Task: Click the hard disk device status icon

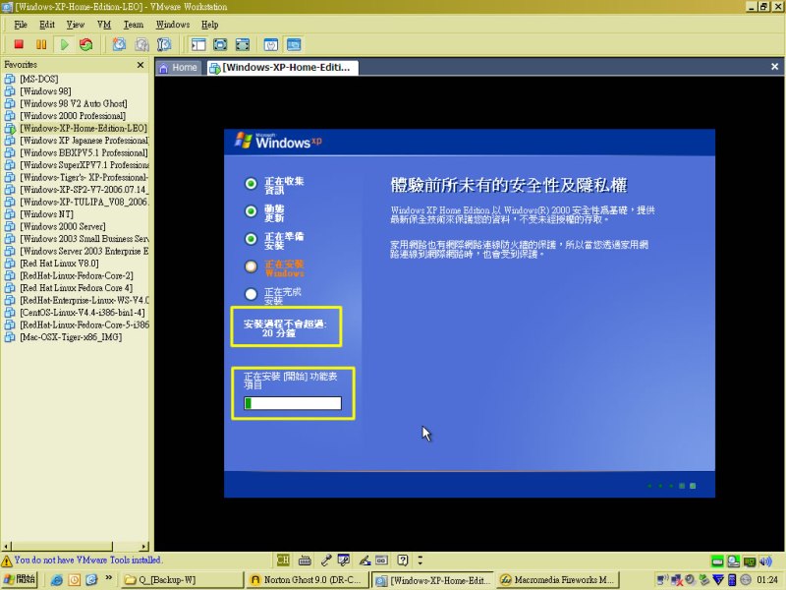Action: coord(717,561)
